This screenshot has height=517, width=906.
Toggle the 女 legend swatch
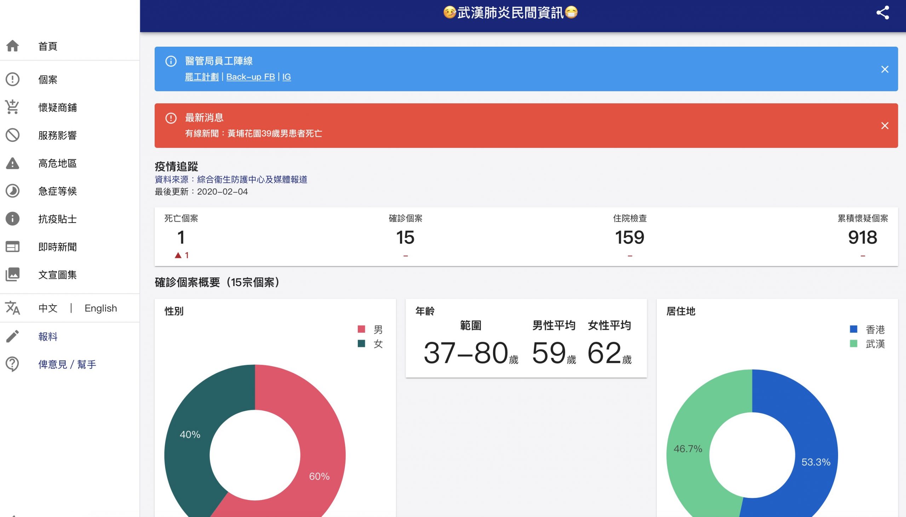(x=361, y=343)
